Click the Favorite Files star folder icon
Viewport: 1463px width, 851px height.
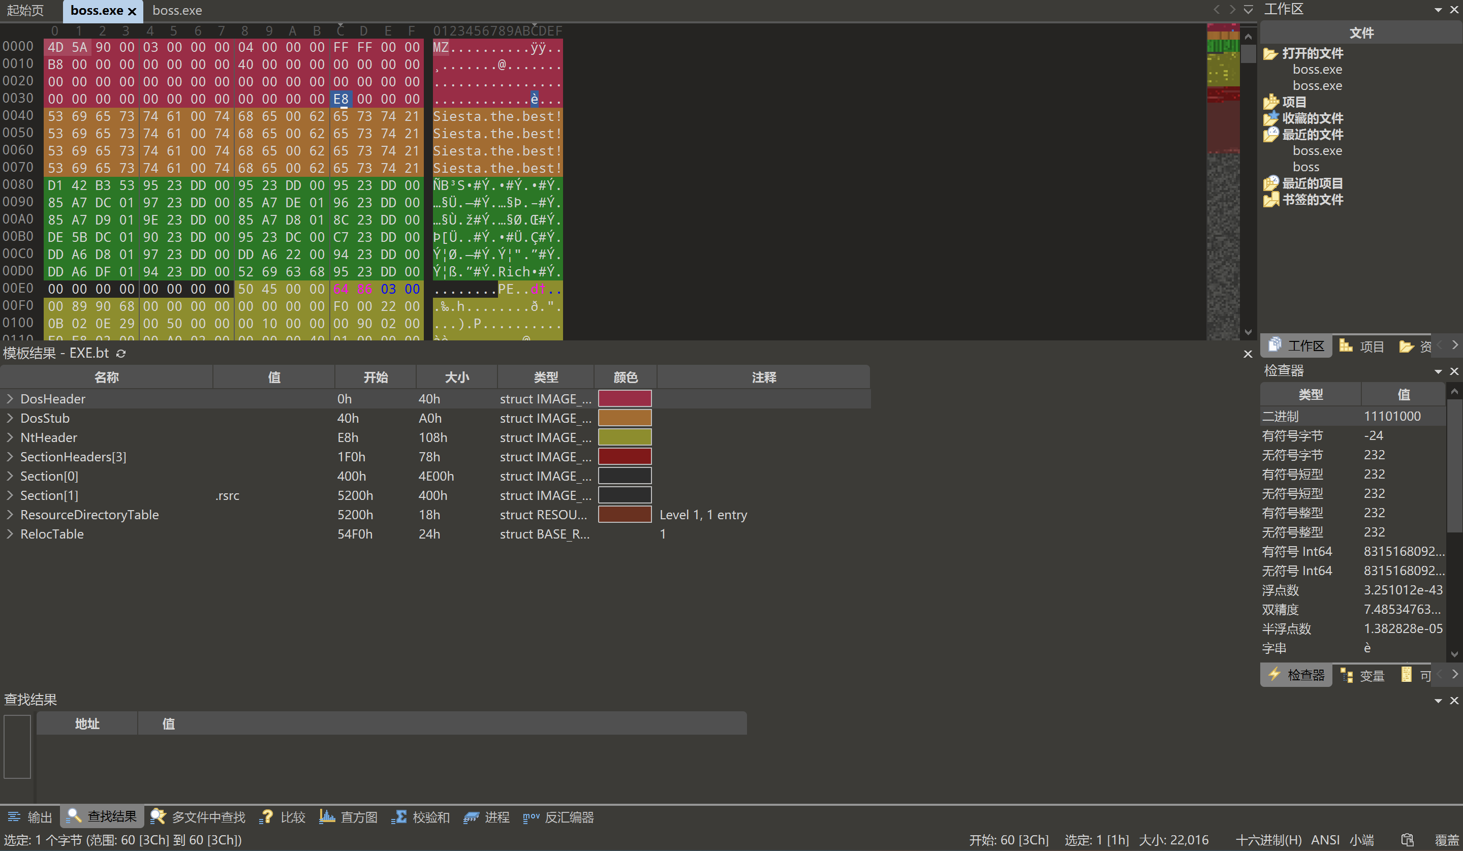[1270, 118]
